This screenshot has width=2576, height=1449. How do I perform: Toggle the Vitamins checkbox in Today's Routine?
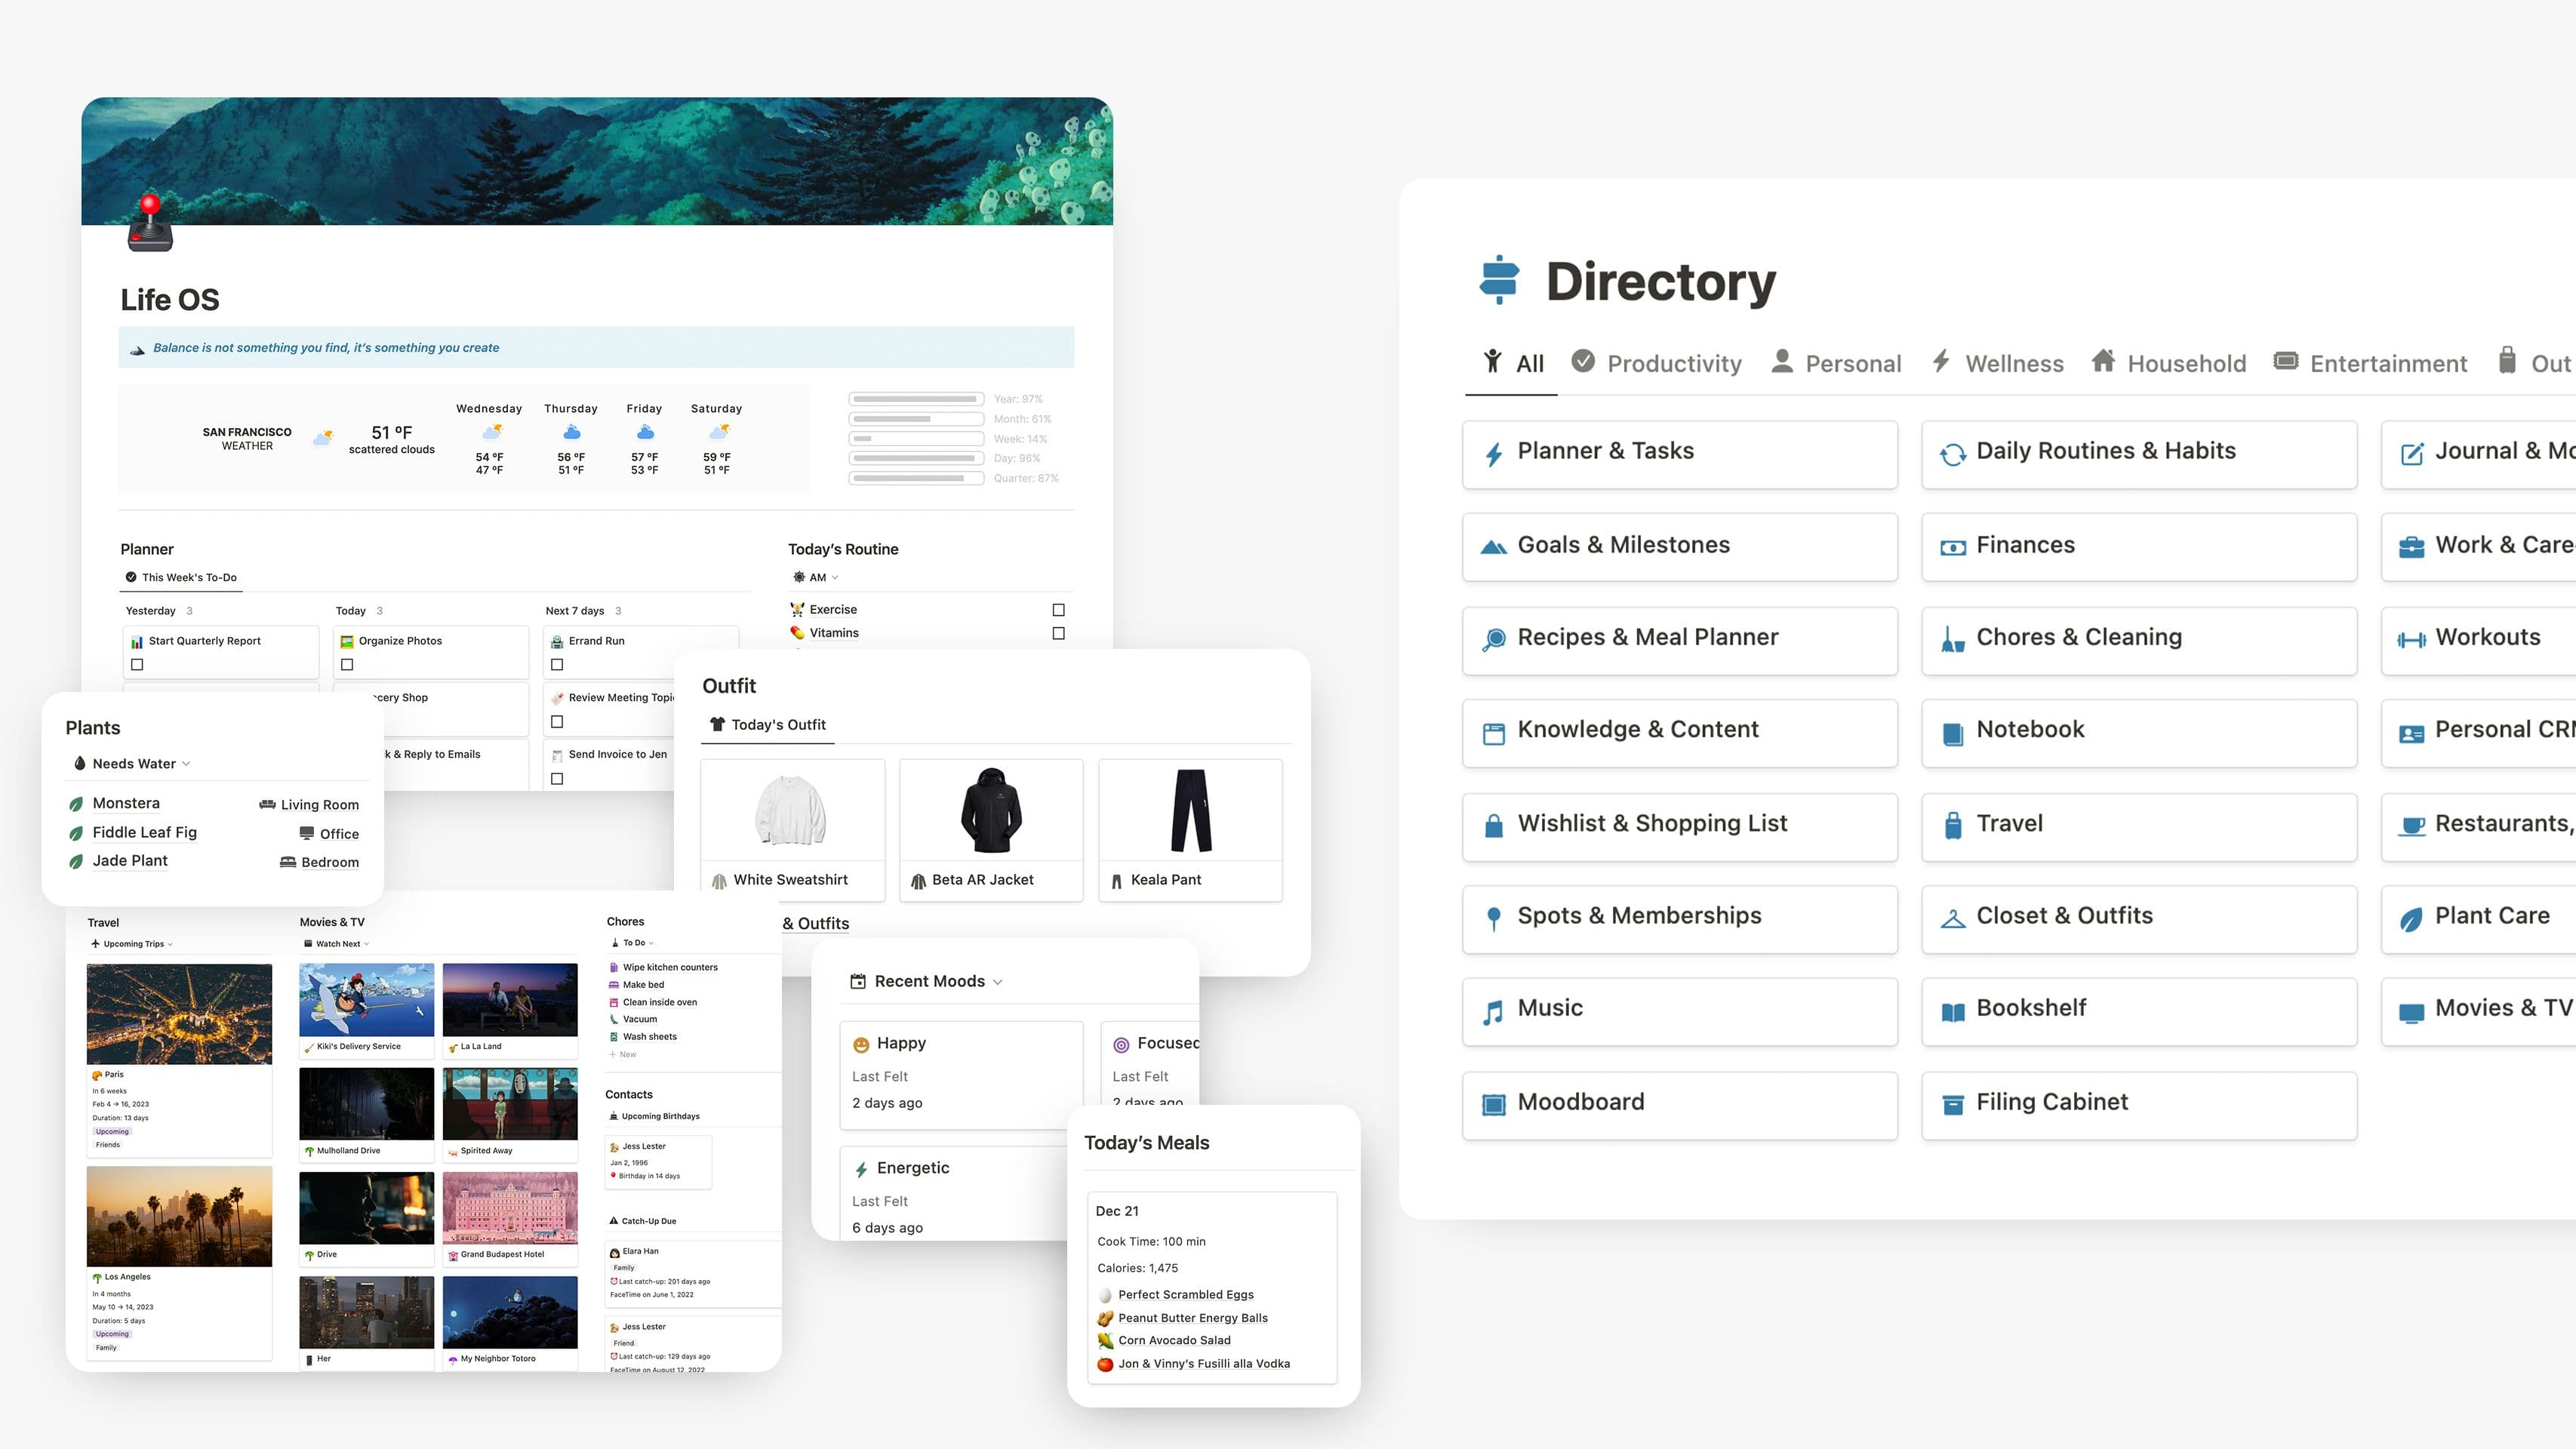[1058, 632]
